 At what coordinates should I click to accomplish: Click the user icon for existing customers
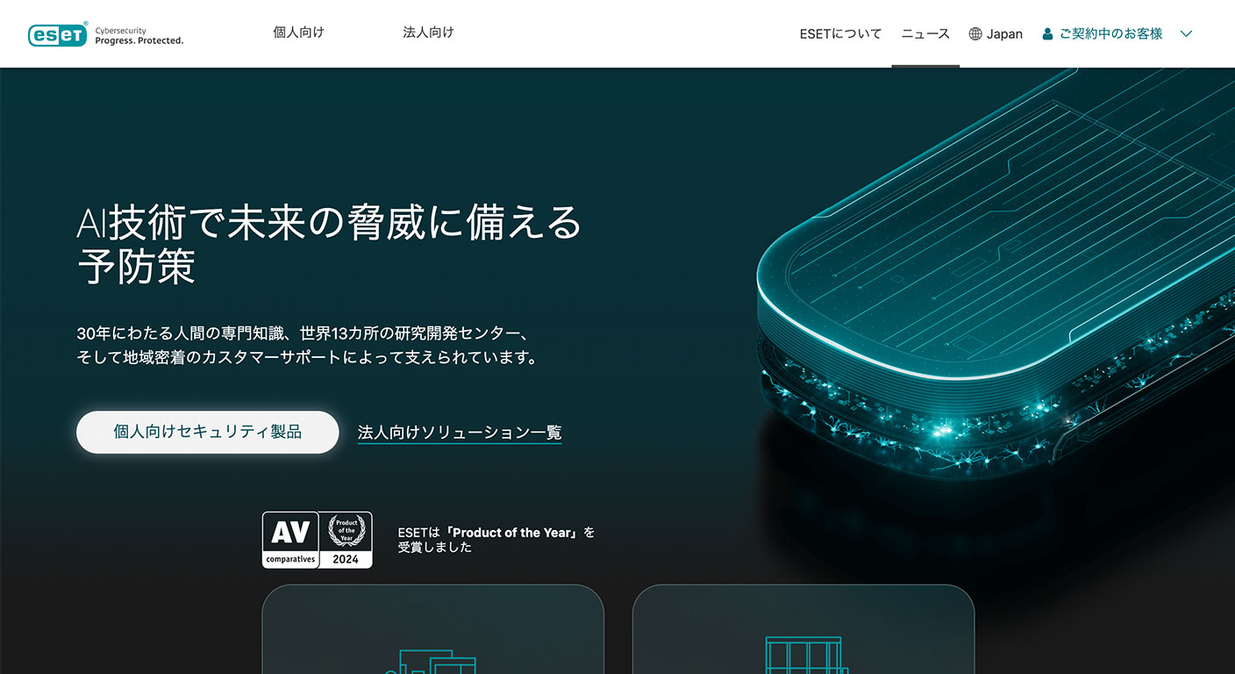coord(1047,34)
